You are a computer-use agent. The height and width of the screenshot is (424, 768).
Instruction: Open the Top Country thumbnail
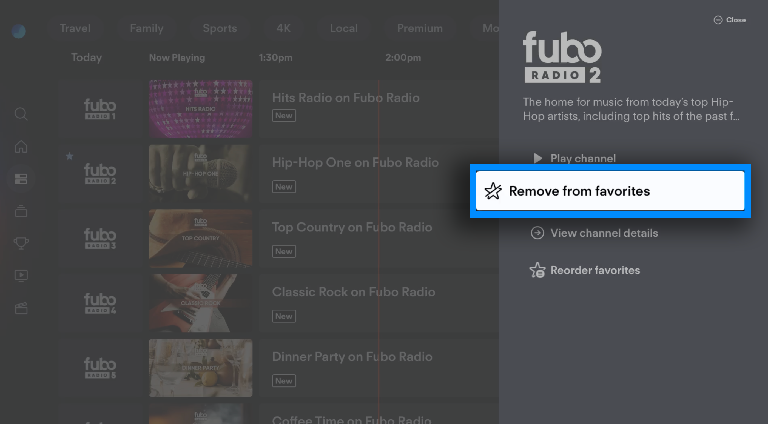[201, 238]
